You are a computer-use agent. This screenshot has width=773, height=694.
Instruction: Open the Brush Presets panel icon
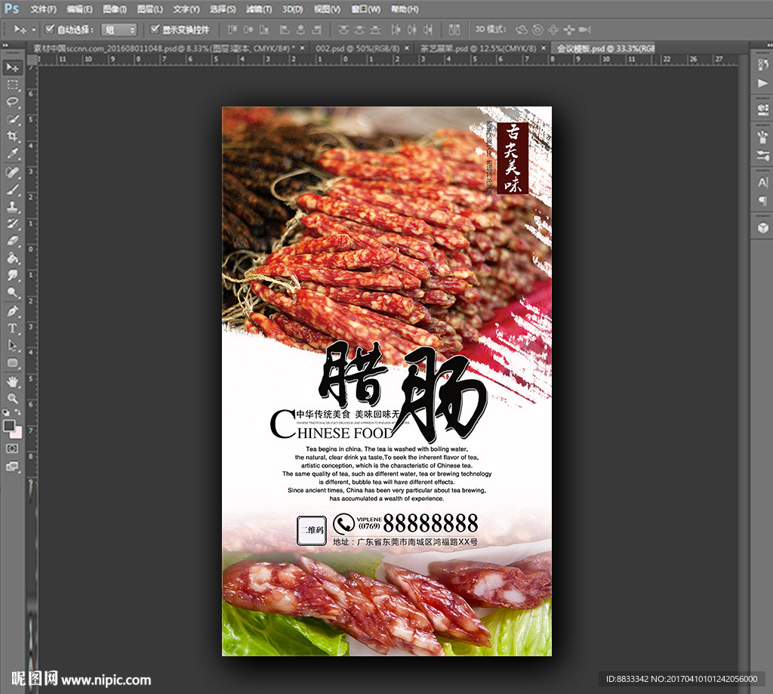point(762,137)
